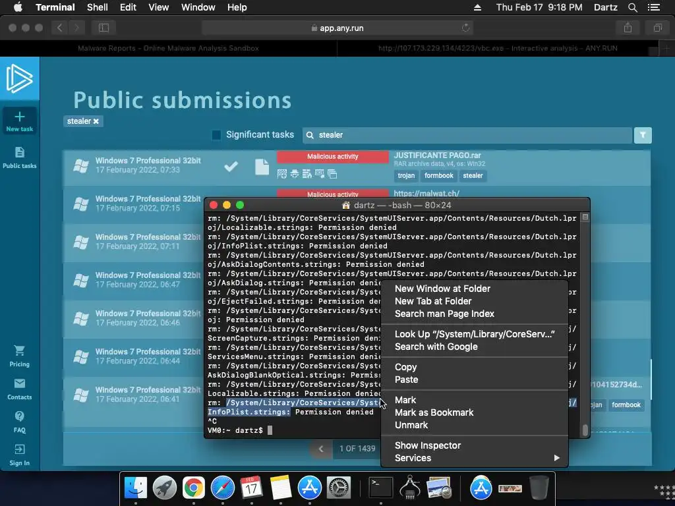675x506 pixels.
Task: Click the search magnifier icon in stealer field
Action: (310, 135)
